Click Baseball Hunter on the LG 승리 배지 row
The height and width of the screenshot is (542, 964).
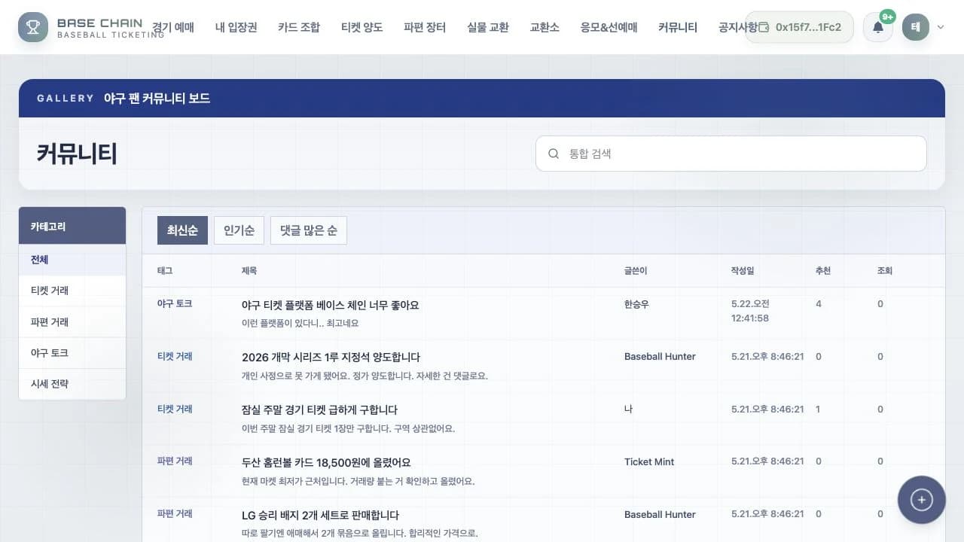(x=660, y=514)
